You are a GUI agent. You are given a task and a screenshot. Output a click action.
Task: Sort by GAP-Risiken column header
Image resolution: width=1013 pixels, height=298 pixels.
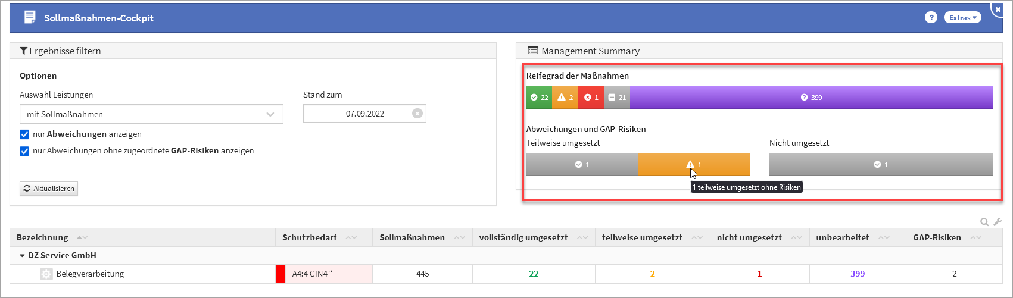point(937,238)
